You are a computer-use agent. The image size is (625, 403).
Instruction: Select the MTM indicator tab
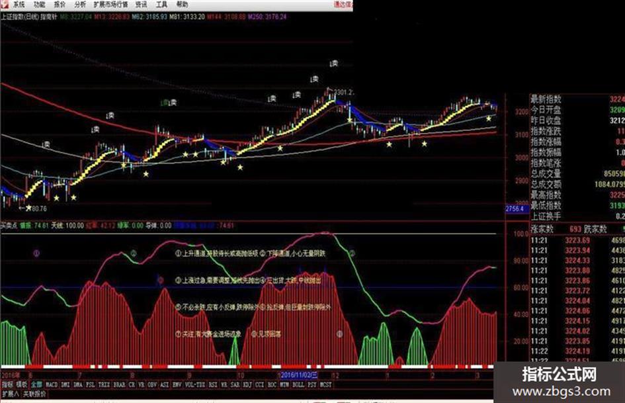tap(284, 384)
